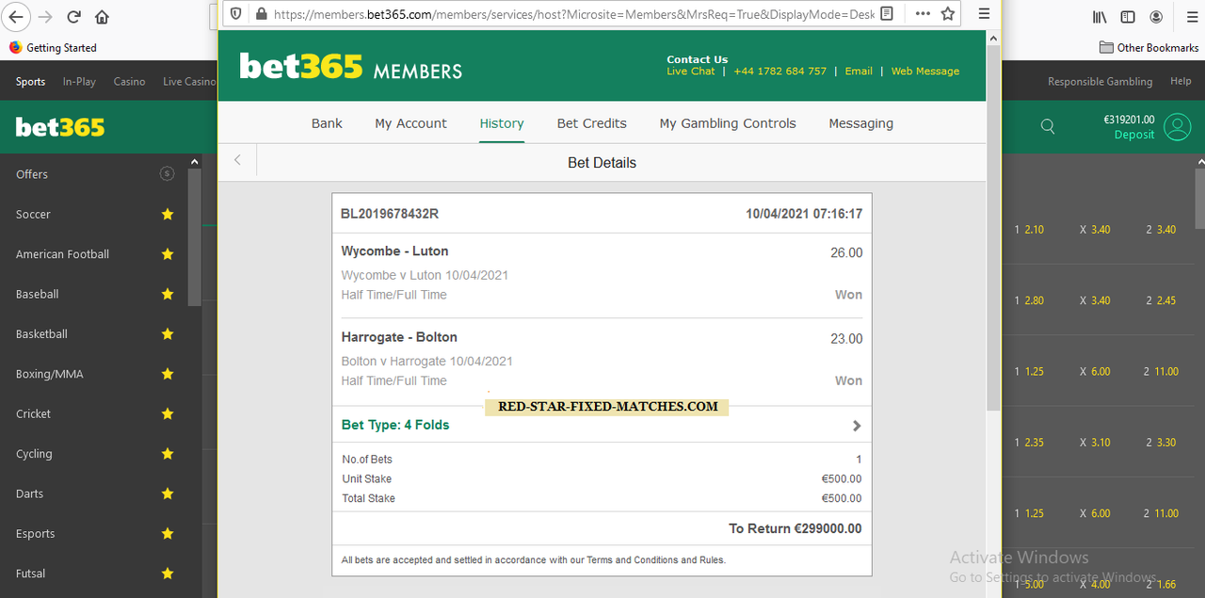Open the shield tracking protection icon
1205x598 pixels.
click(236, 14)
